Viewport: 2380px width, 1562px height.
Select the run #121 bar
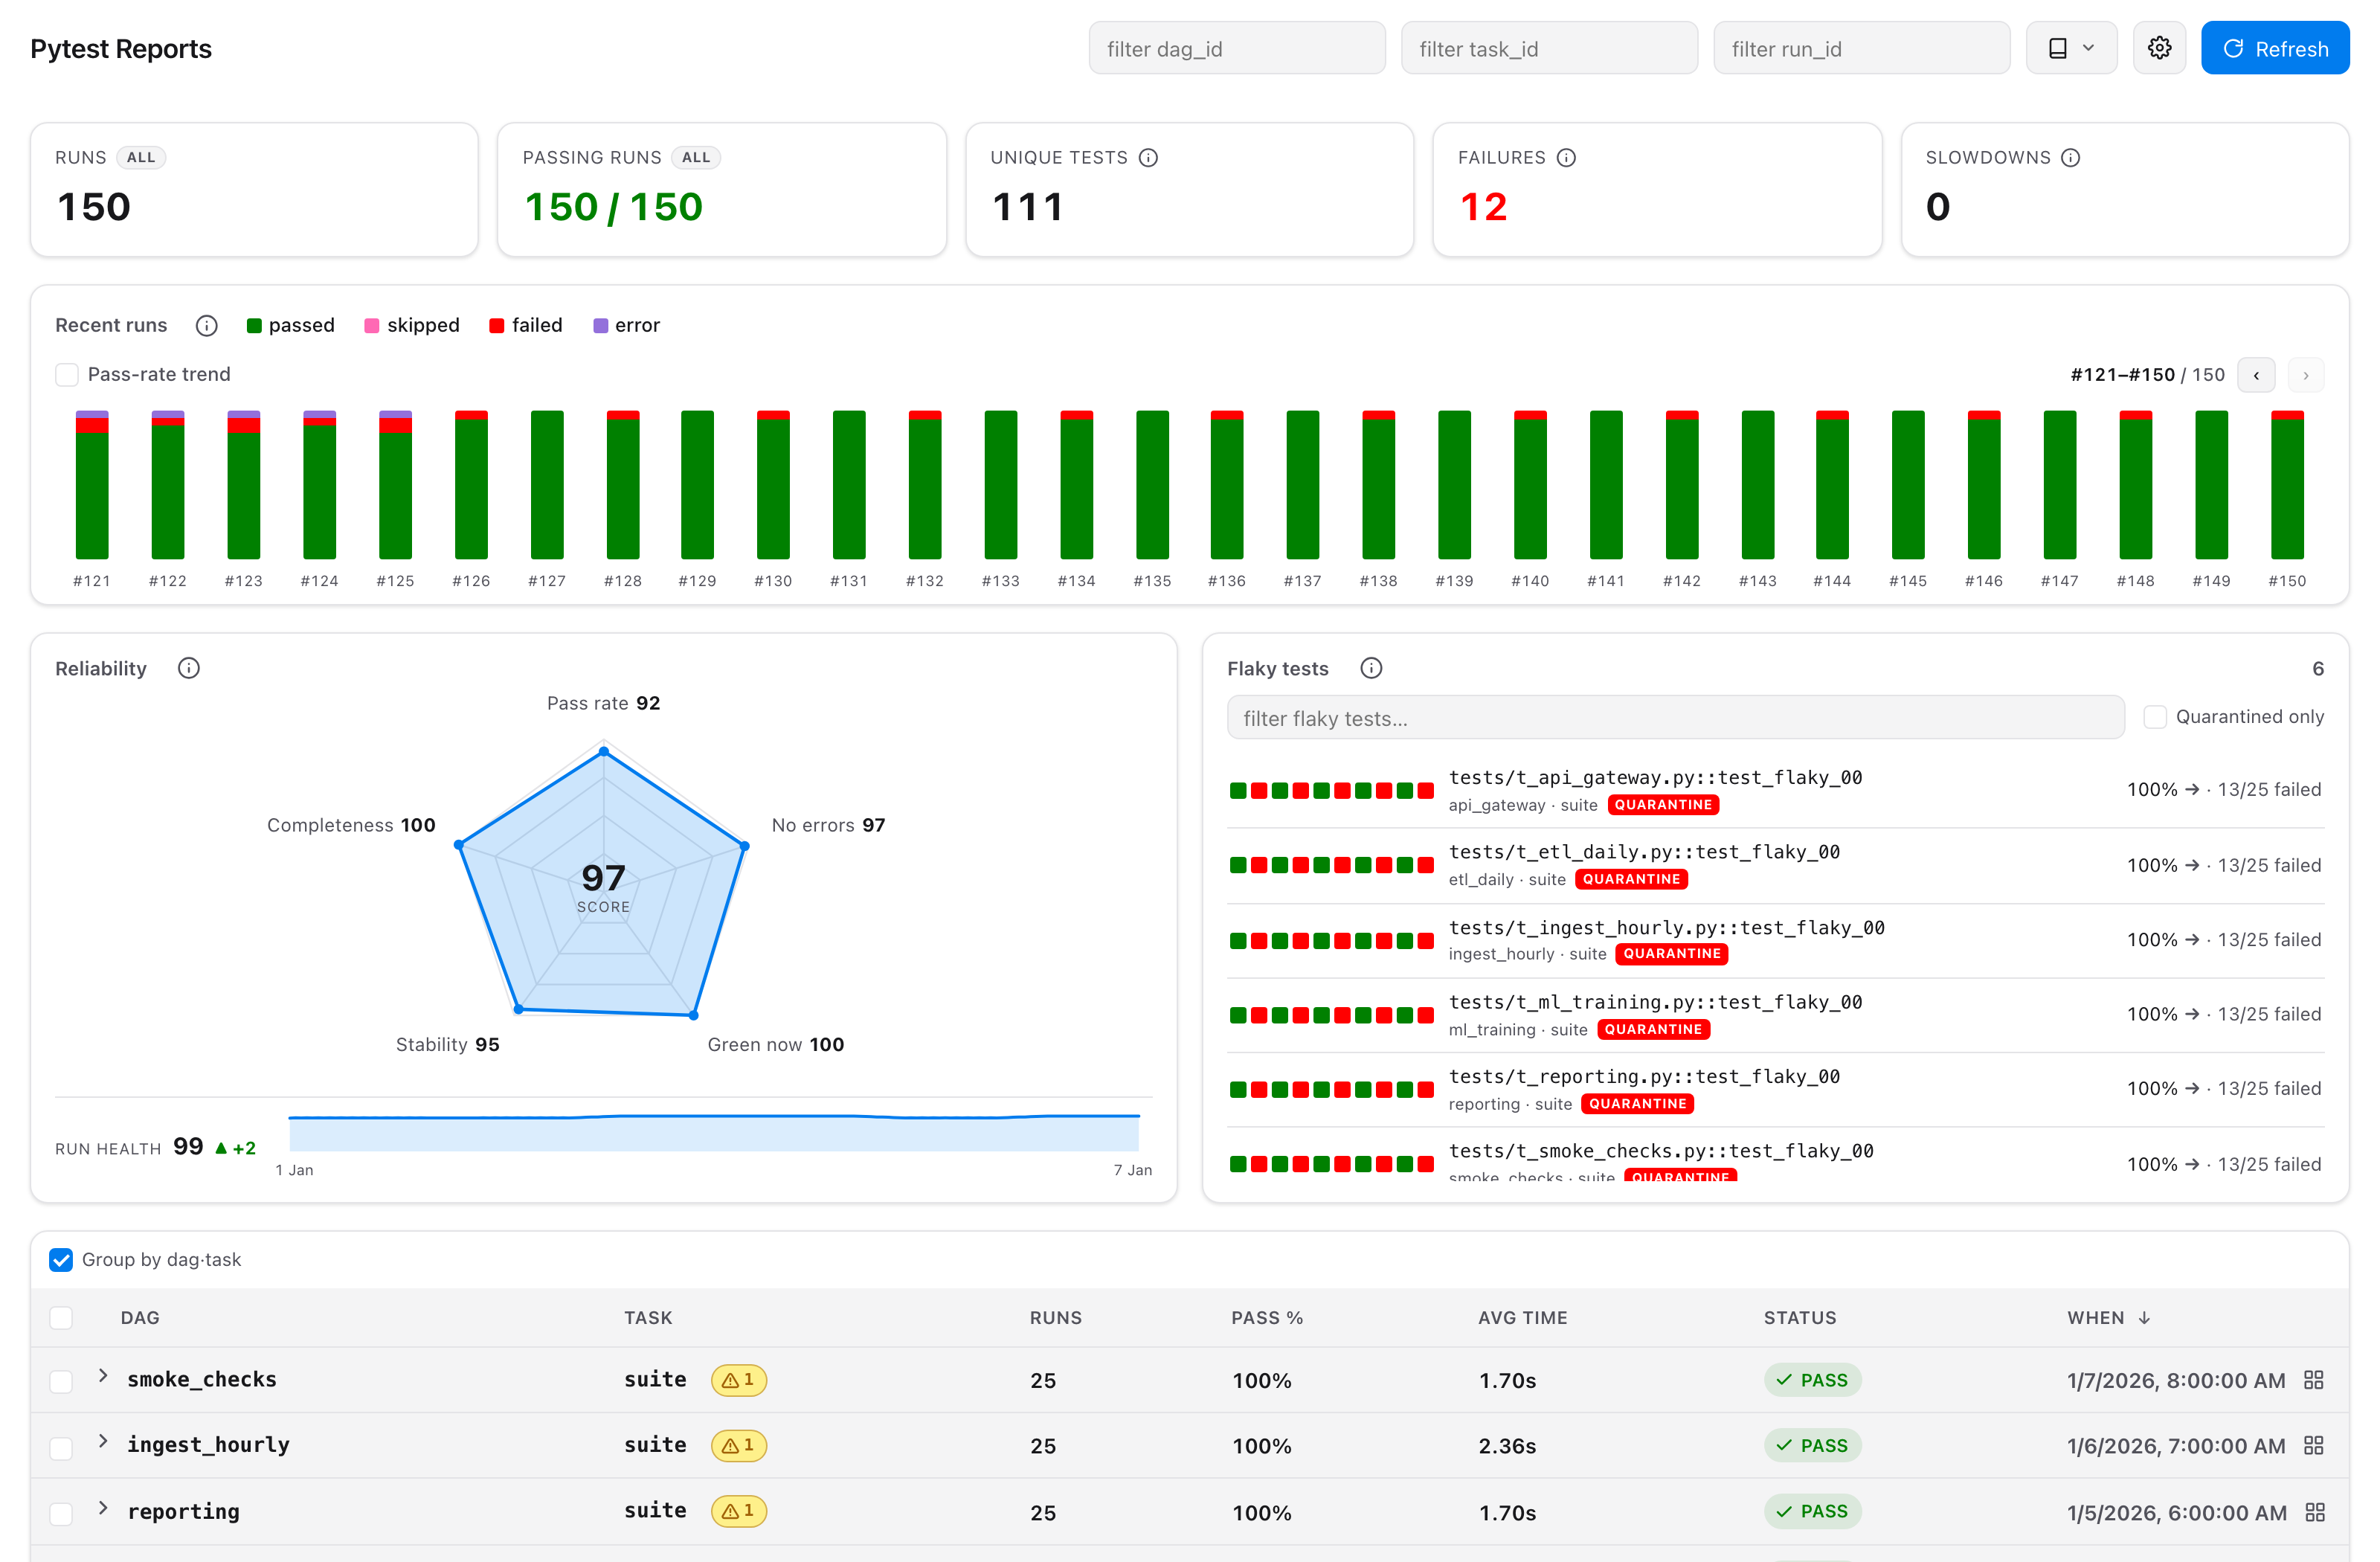pos(92,485)
